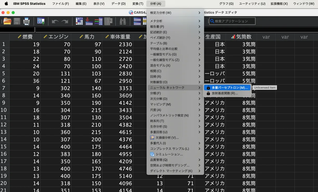Click the Recall recent dialogs icon
Image resolution: width=318 pixels, height=192 pixels.
click(41, 21)
